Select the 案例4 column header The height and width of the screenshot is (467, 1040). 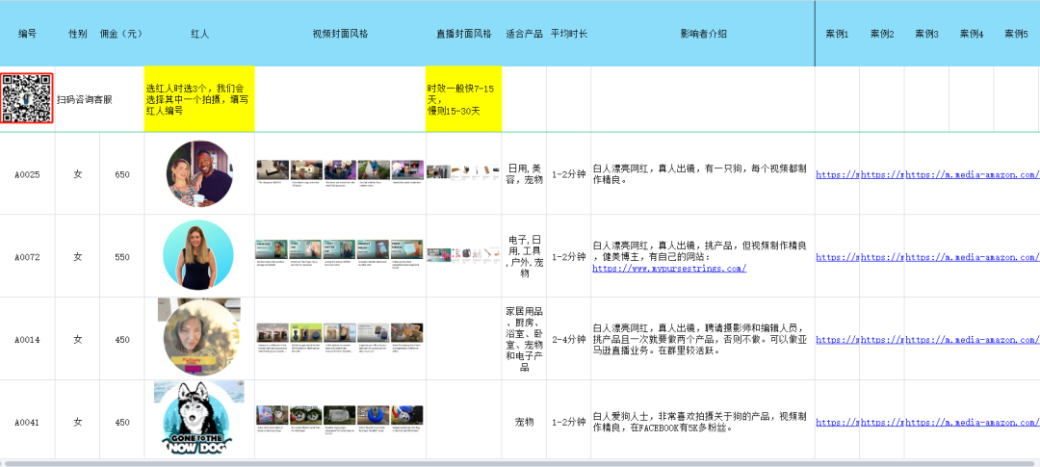pos(971,34)
